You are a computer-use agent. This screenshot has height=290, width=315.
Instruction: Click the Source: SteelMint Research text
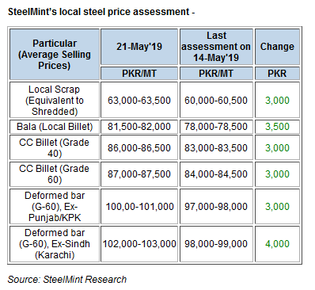(x=67, y=280)
